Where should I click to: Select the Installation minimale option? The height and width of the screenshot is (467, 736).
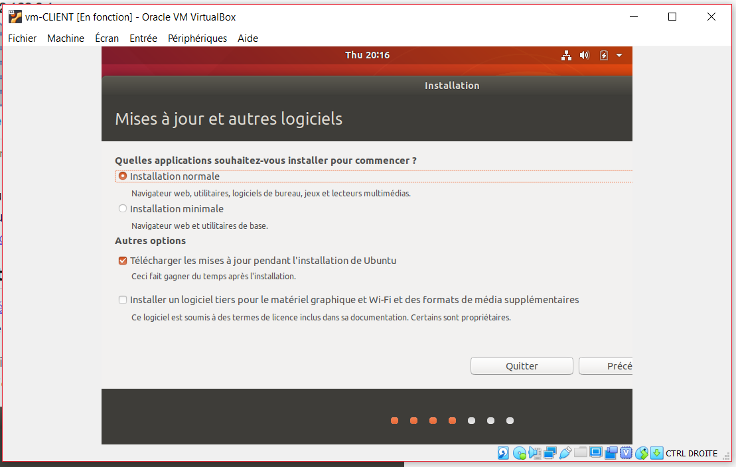coord(123,209)
